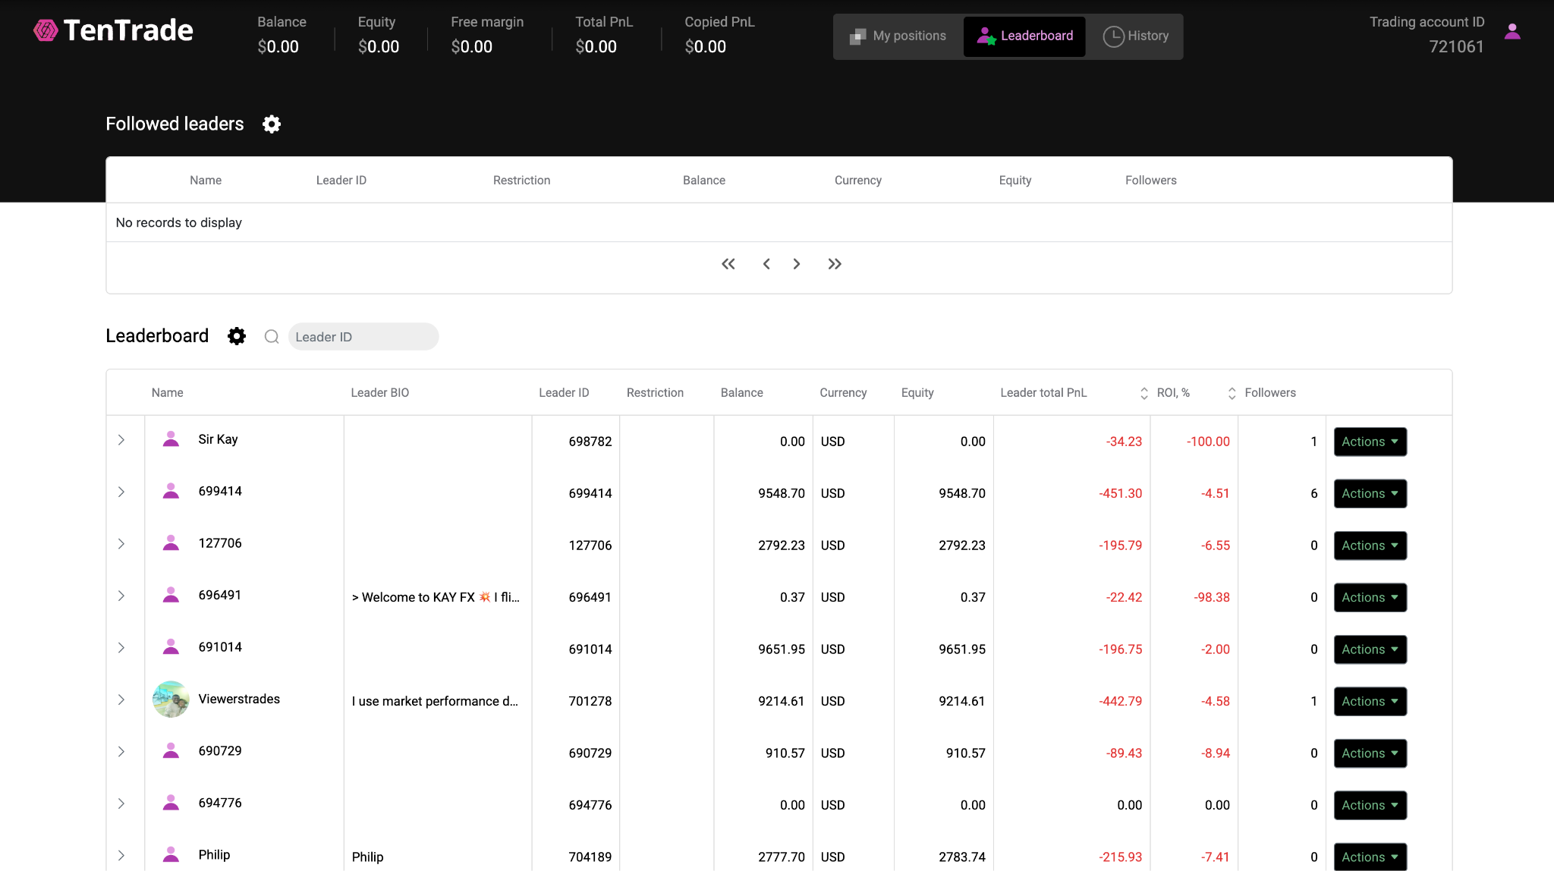Expand the 690729 row
1554x871 pixels.
[x=121, y=752]
